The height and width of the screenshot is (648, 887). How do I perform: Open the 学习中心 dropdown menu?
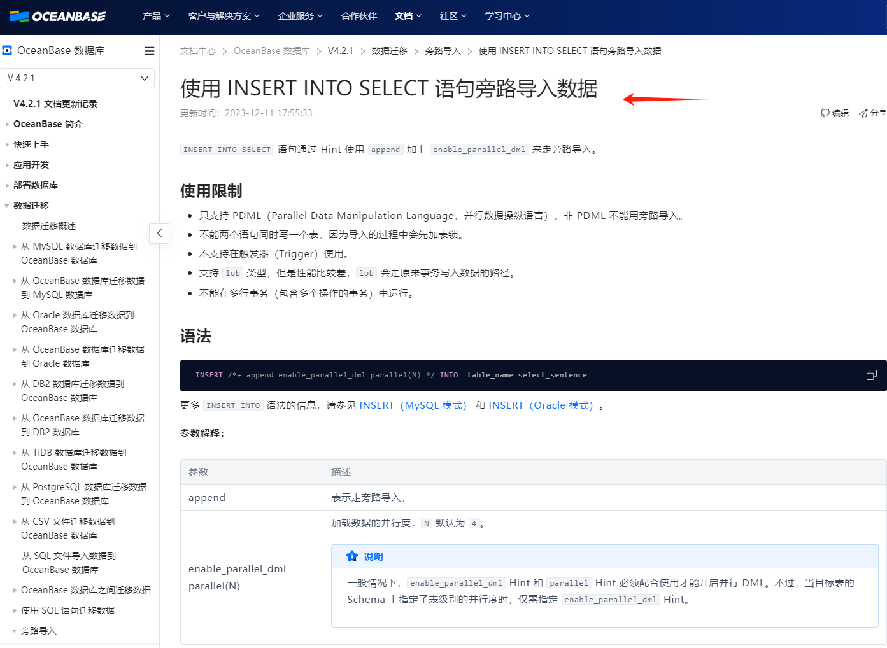[x=507, y=16]
